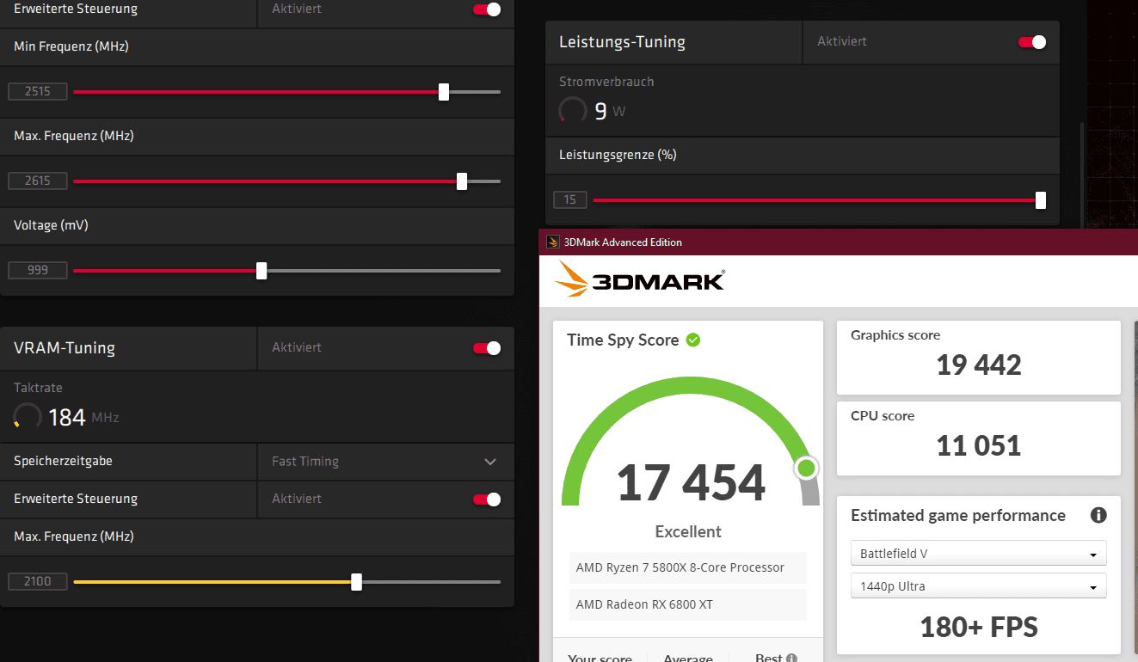Click the Max. Frequenz value field 2615
This screenshot has height=662, width=1138.
(x=38, y=181)
